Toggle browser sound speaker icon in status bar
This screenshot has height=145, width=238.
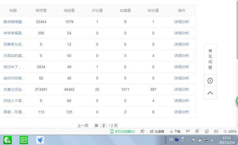tap(216, 131)
